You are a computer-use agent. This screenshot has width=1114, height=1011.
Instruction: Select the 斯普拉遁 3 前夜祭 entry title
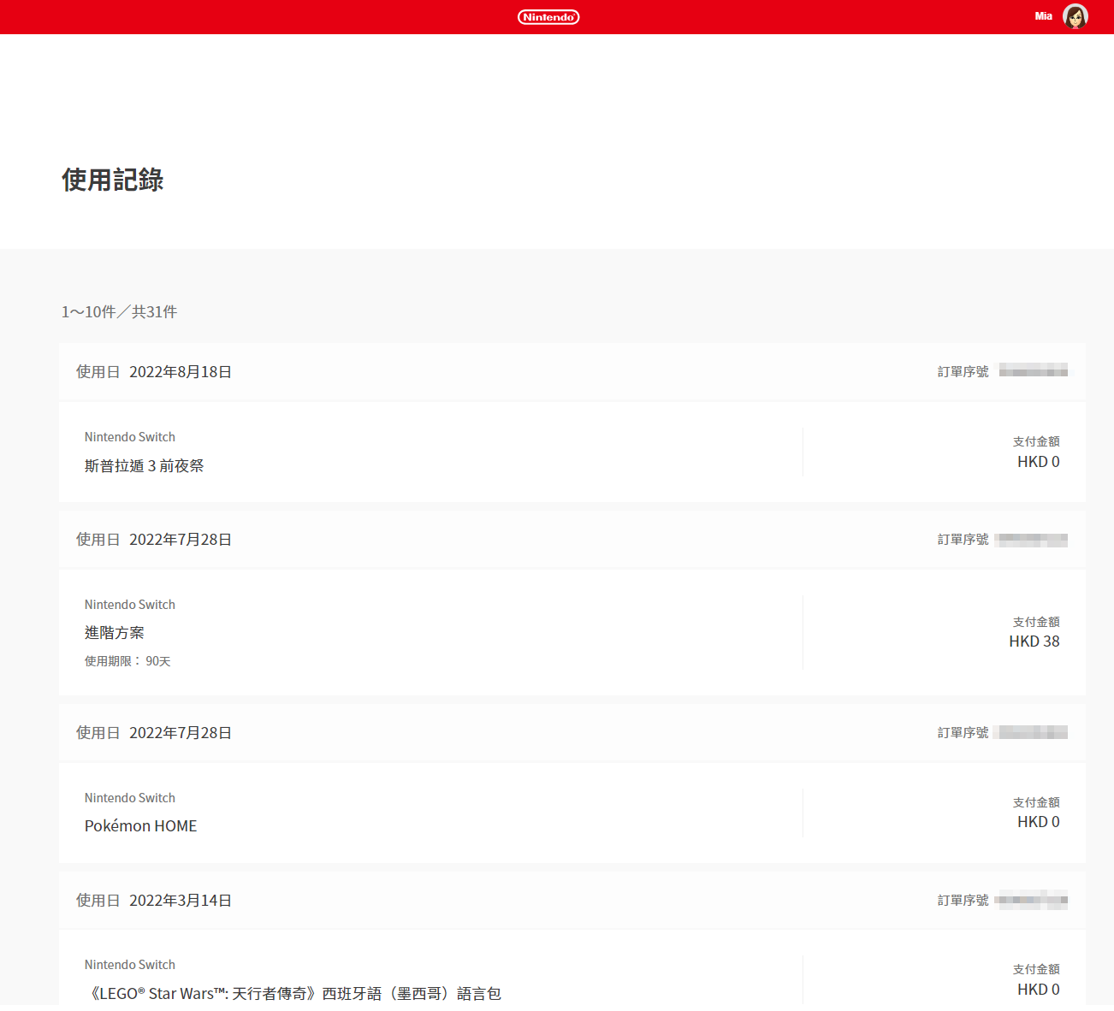click(x=144, y=466)
